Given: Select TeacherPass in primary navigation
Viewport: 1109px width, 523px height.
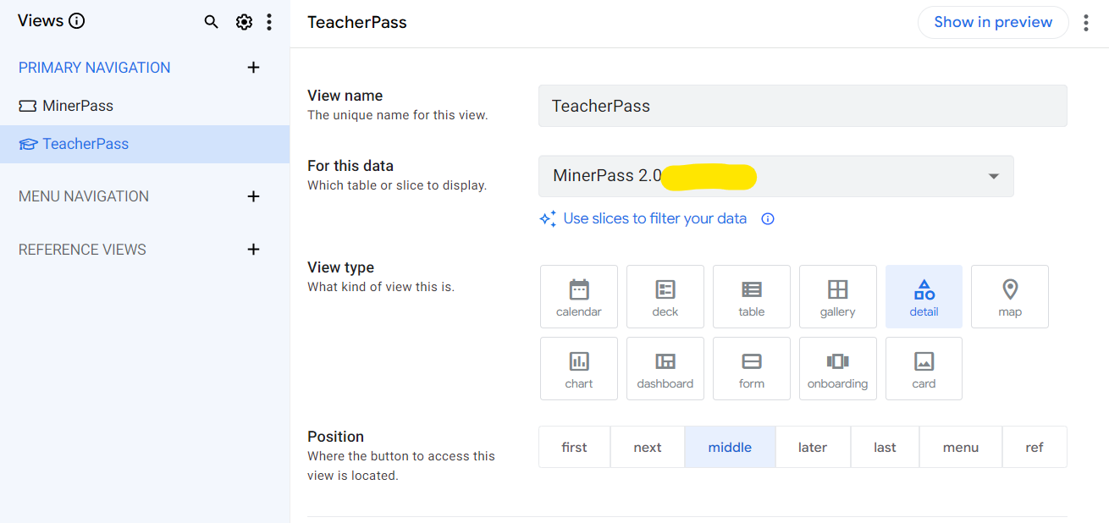Looking at the screenshot, I should coord(86,144).
